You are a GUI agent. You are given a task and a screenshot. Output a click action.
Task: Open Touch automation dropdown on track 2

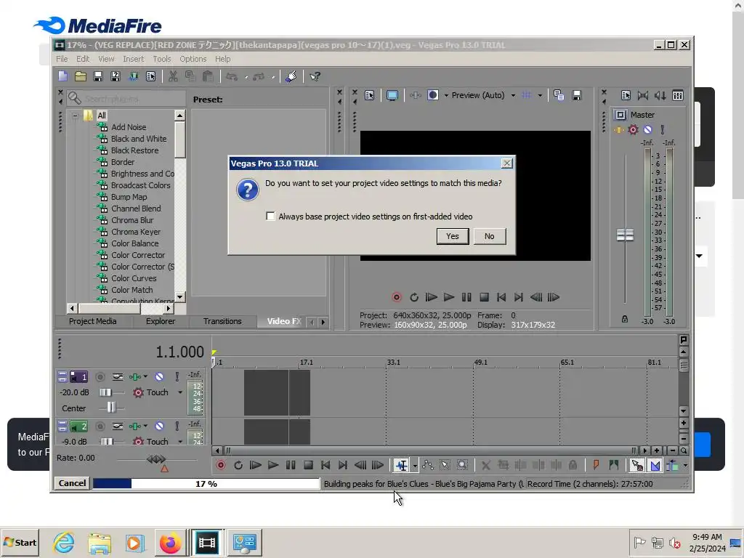[x=180, y=441]
